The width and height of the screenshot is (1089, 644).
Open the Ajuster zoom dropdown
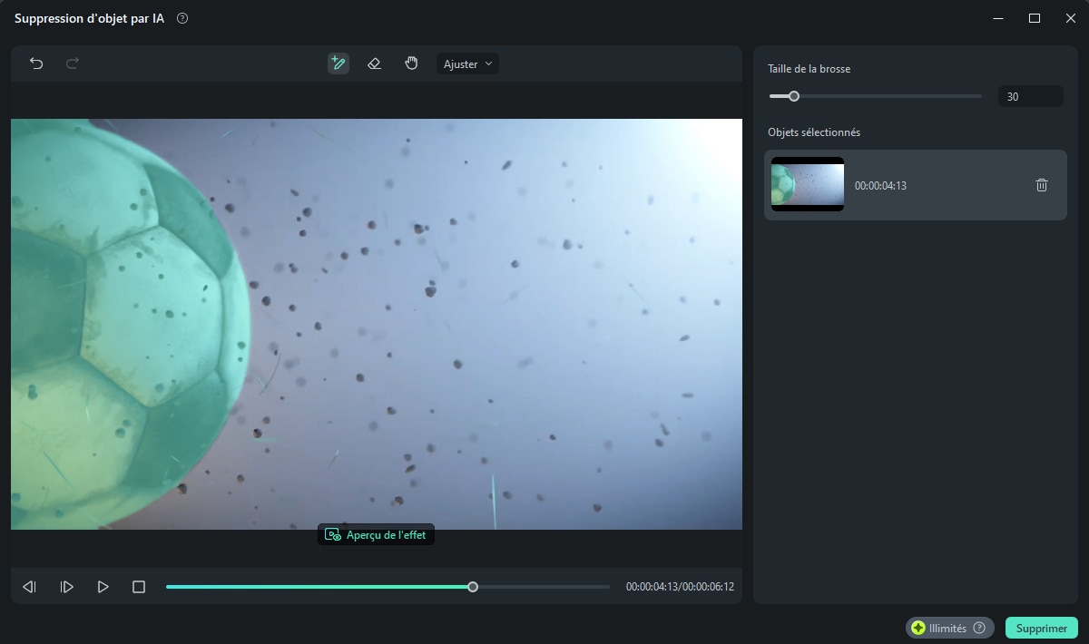point(467,63)
